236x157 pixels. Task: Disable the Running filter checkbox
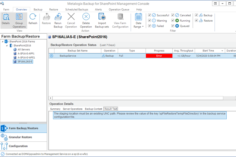coord(173,21)
